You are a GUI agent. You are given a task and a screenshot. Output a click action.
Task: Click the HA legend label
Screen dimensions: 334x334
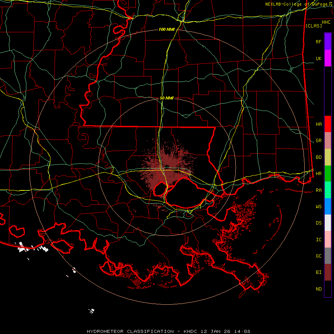pos(318,124)
